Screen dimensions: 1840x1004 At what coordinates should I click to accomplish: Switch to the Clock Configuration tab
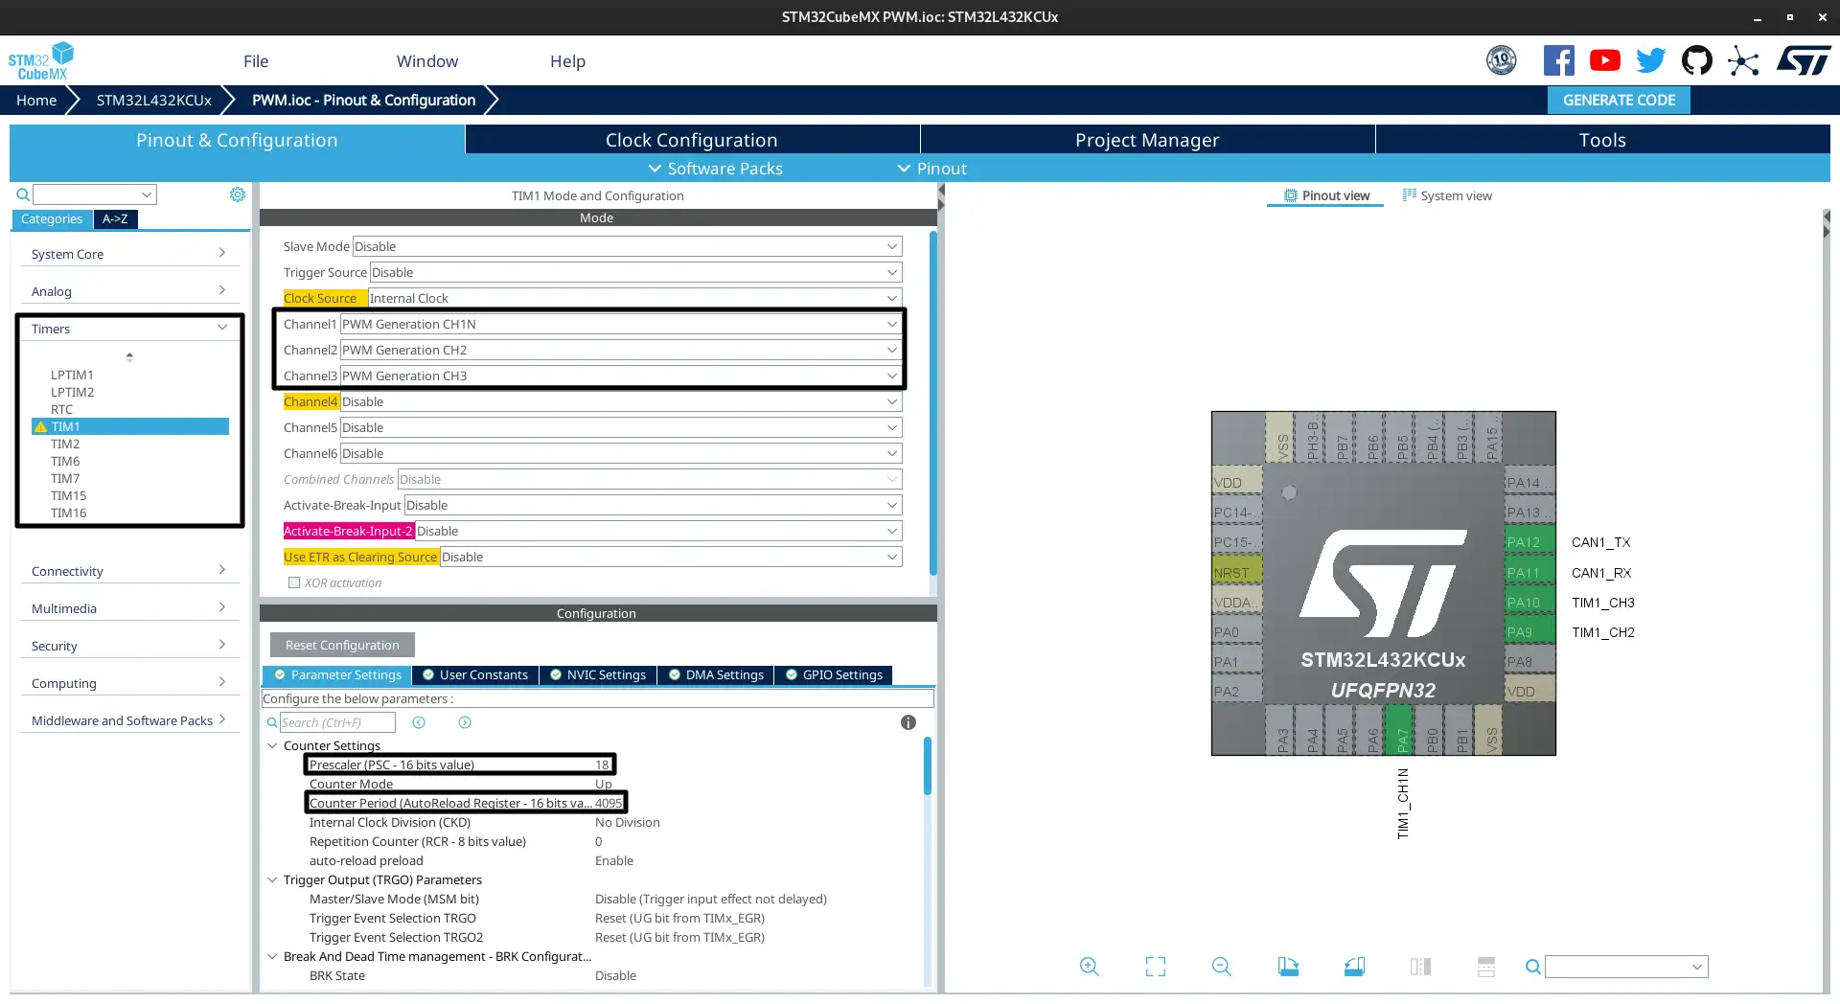pyautogui.click(x=691, y=140)
